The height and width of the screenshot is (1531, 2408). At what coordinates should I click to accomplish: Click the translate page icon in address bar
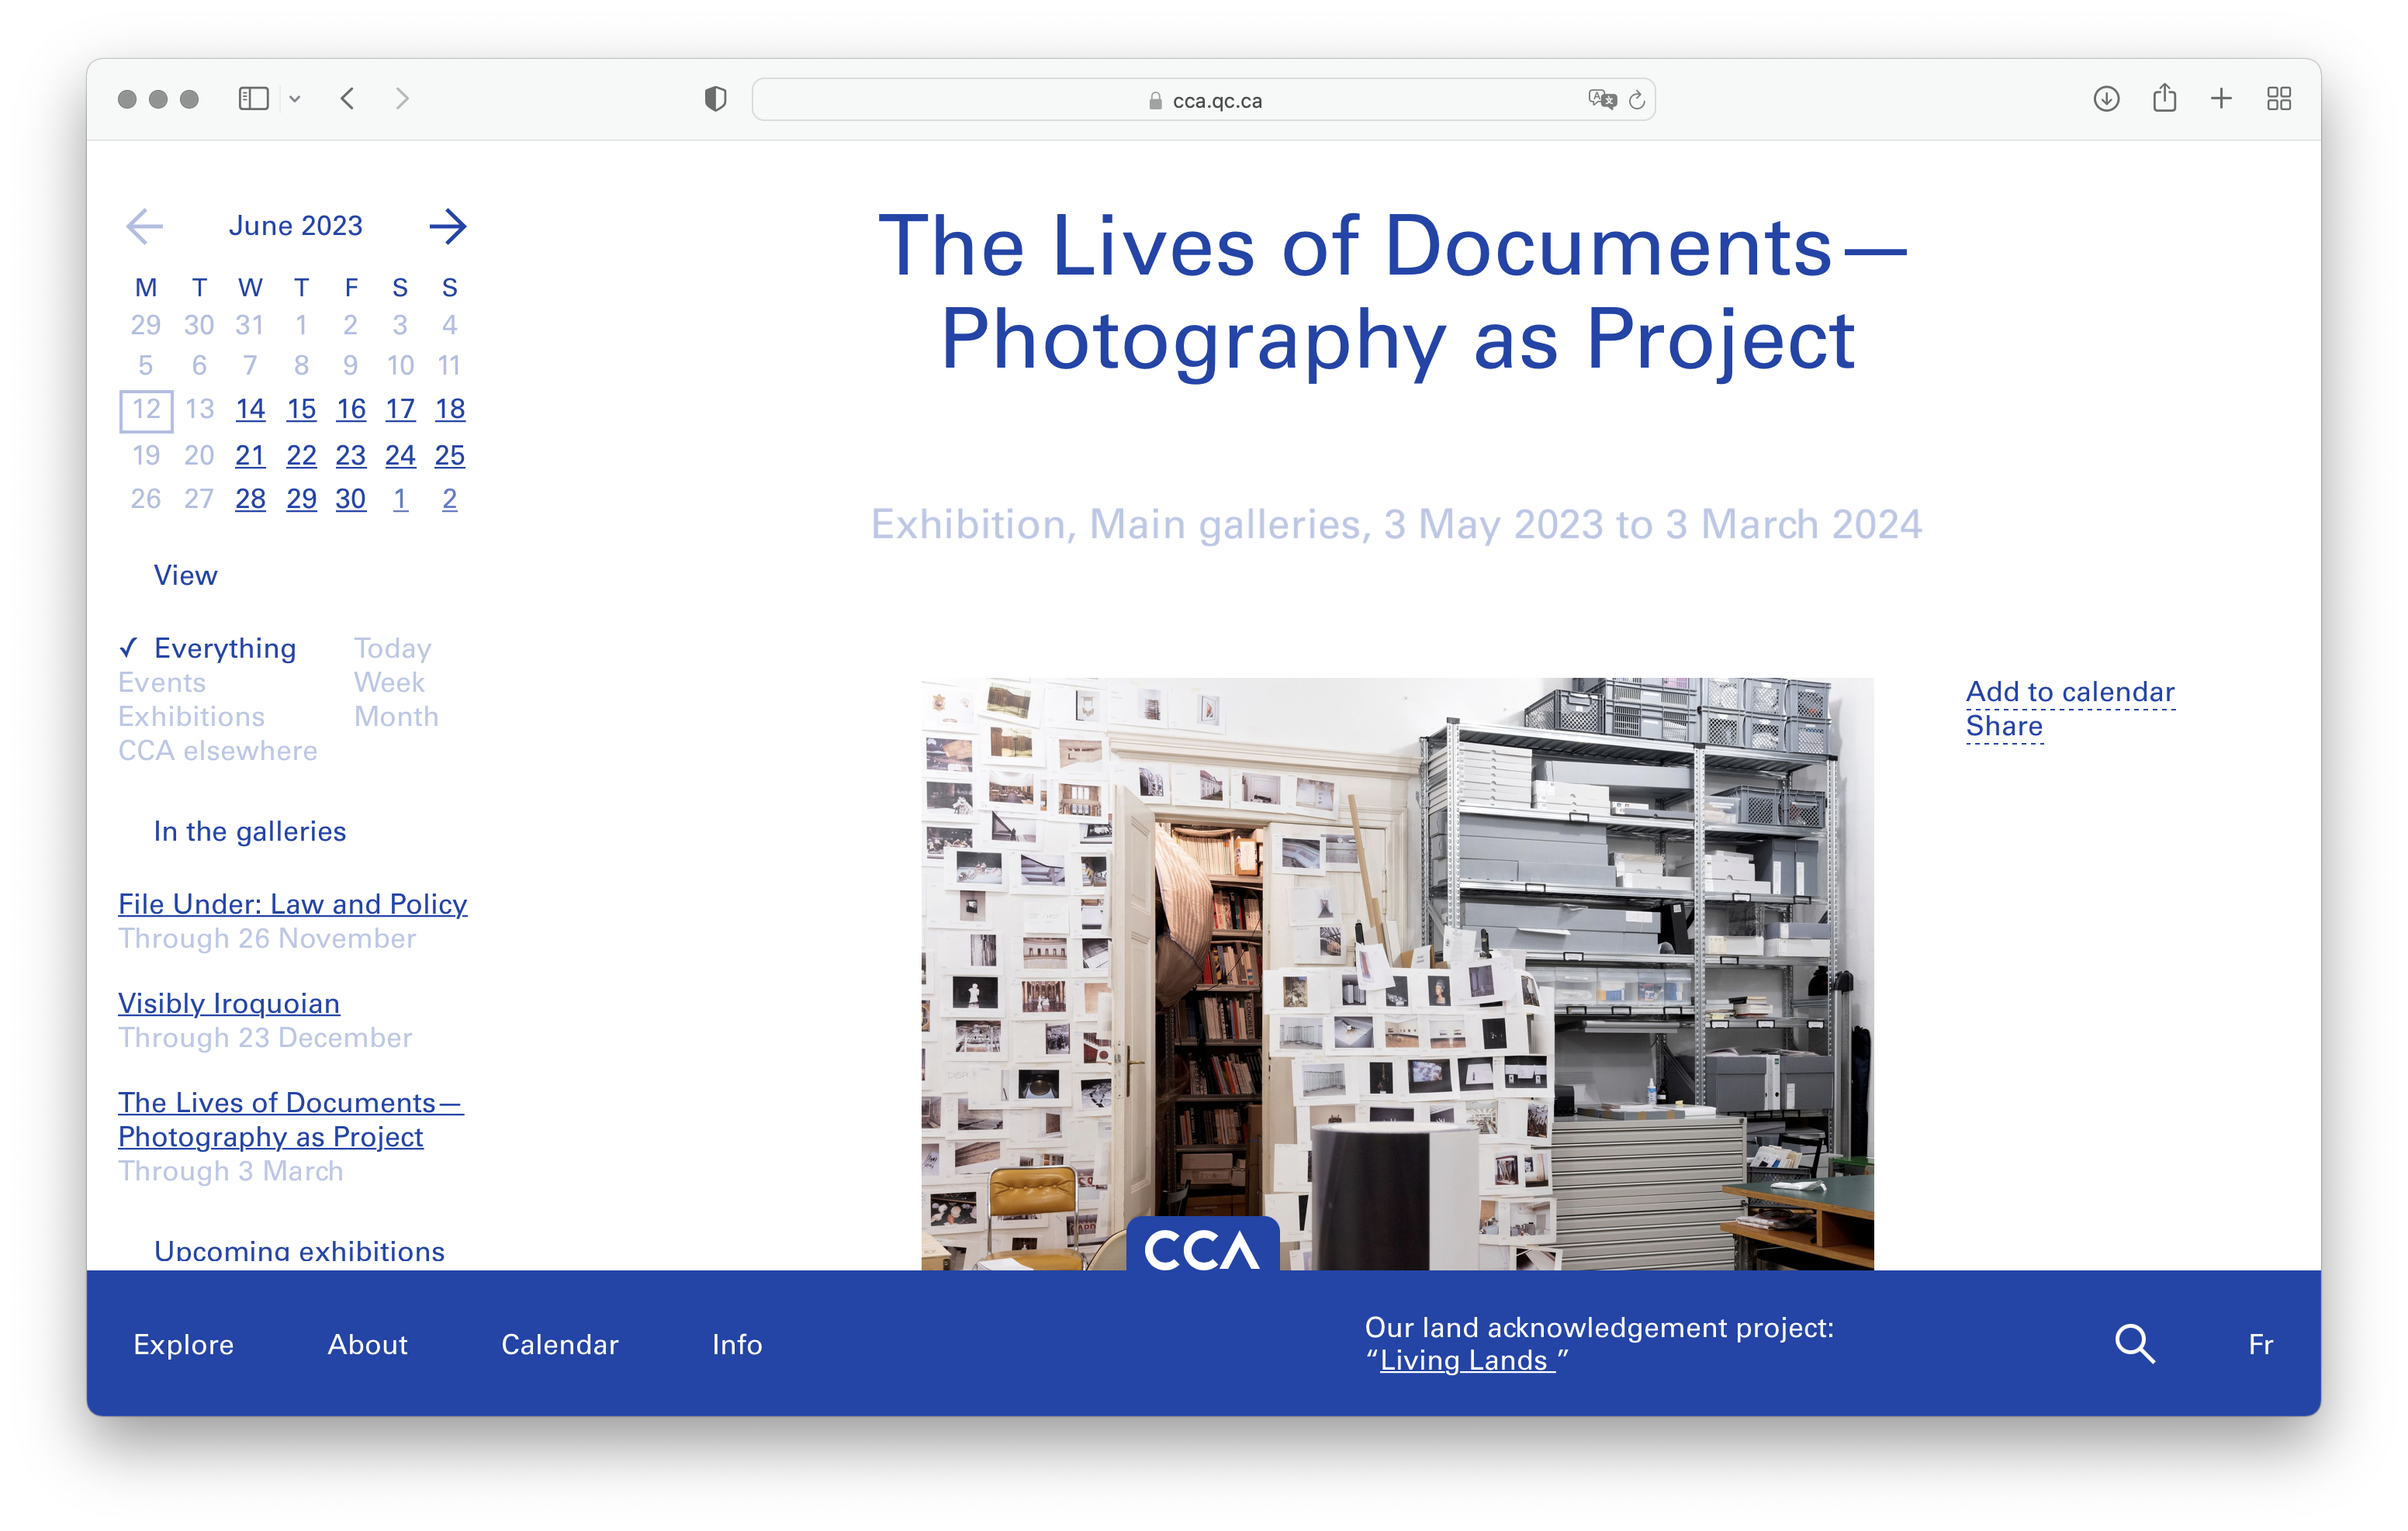coord(1601,99)
